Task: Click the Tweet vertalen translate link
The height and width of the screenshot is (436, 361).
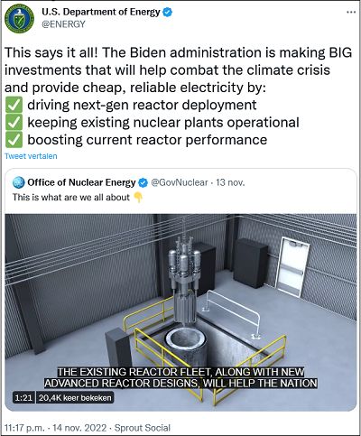Action: click(31, 156)
